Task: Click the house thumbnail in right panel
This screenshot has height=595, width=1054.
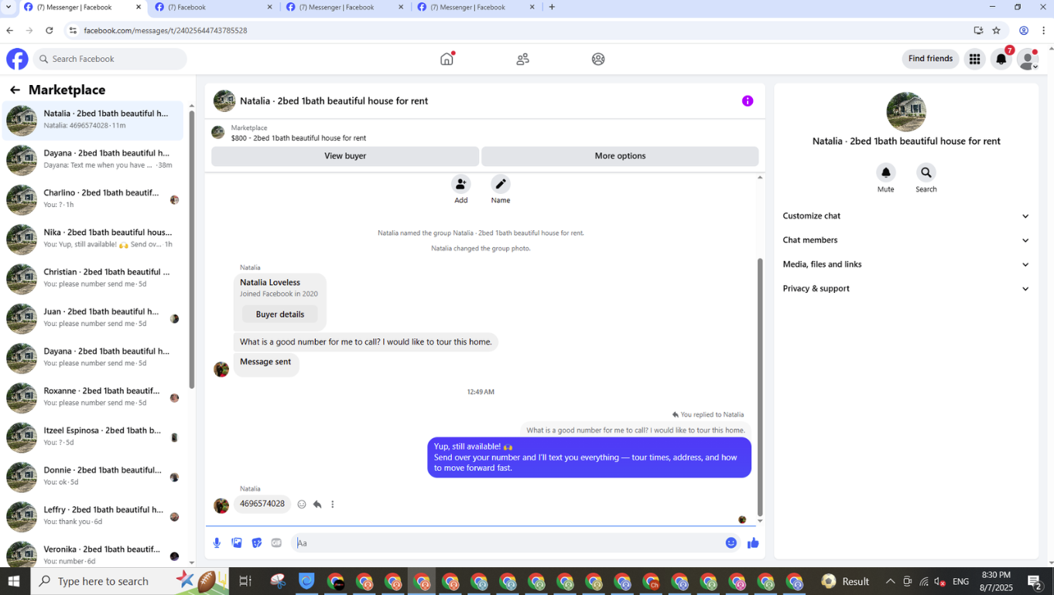Action: 906,112
